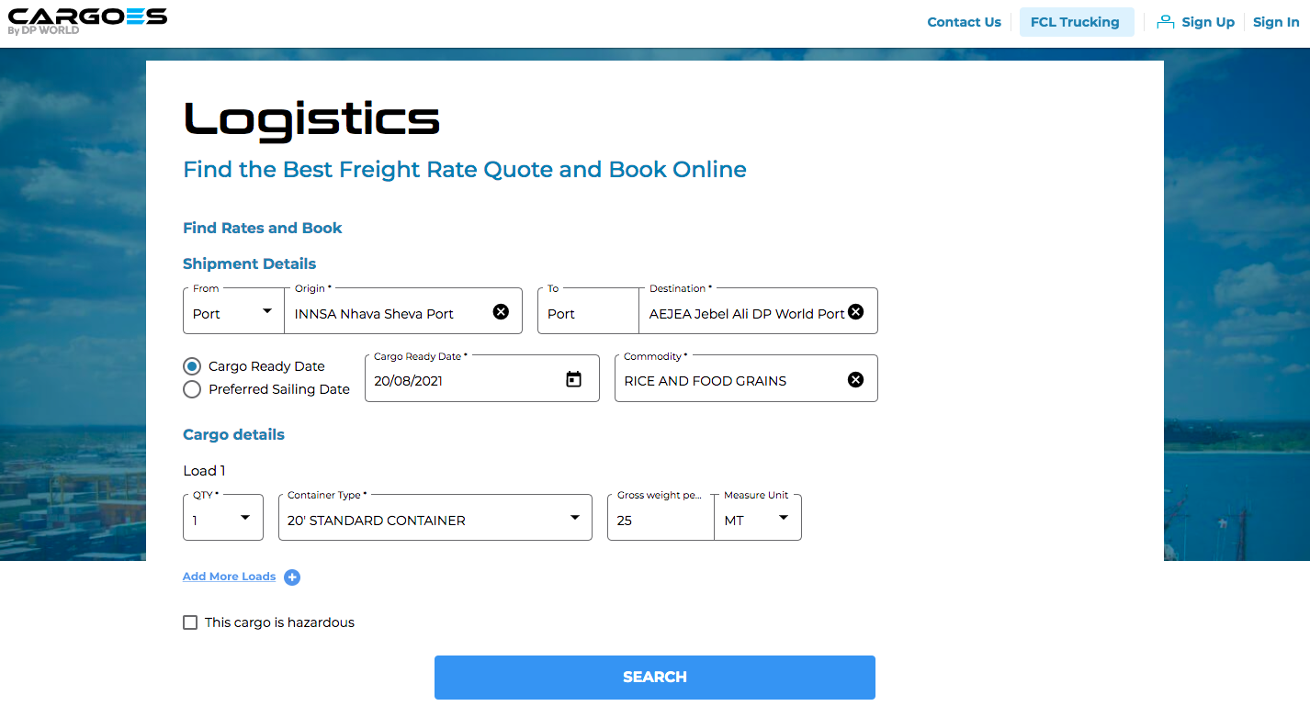
Task: Clear the Origin port field
Action: (501, 311)
